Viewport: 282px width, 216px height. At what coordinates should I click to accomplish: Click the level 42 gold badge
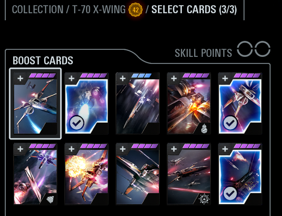tap(136, 10)
